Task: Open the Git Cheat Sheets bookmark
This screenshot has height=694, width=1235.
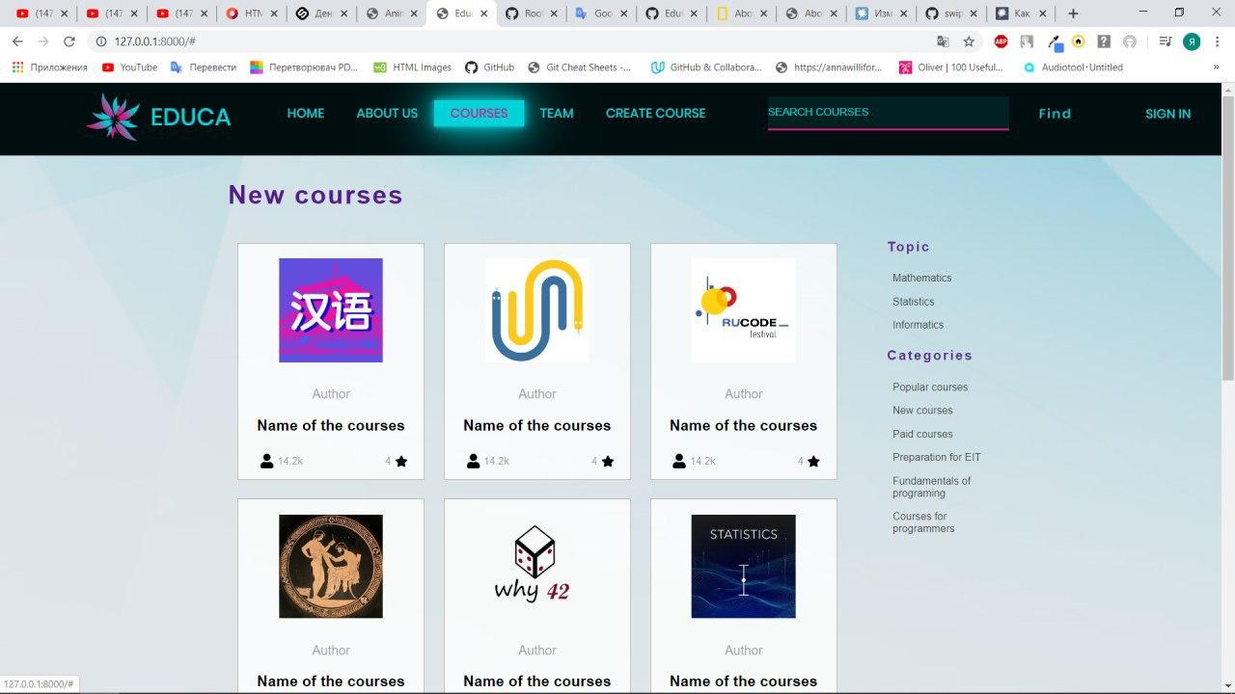Action: [579, 67]
